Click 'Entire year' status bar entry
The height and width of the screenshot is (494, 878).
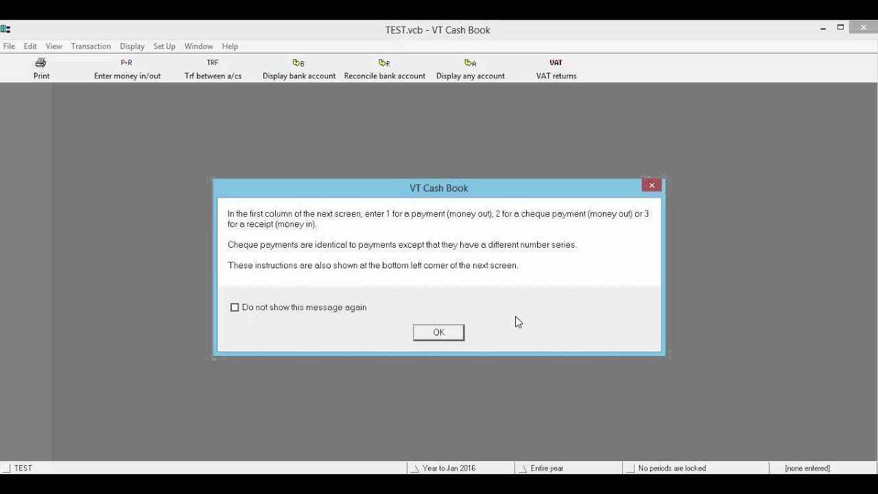[x=547, y=468]
